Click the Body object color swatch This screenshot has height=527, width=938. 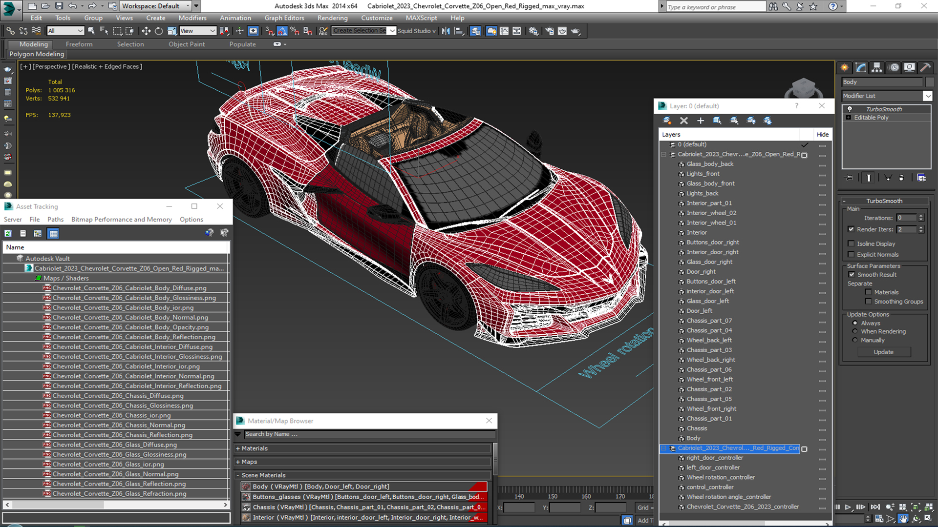click(929, 82)
